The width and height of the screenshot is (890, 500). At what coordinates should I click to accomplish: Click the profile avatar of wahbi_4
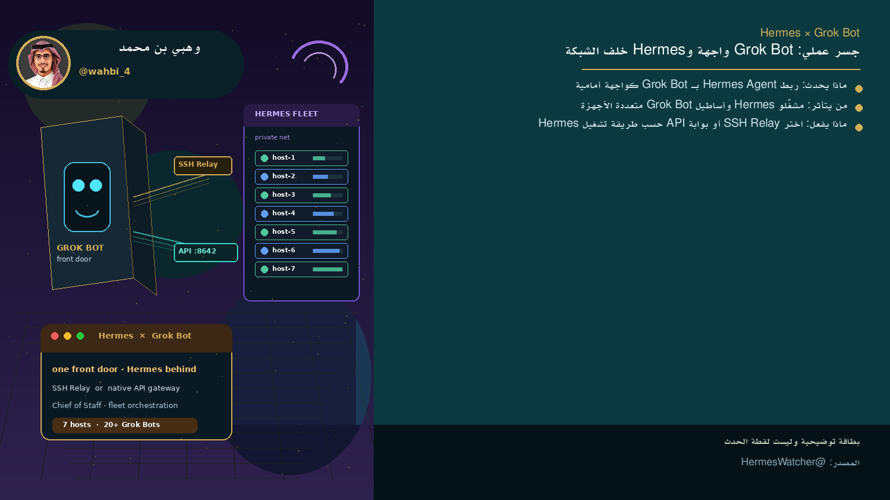[x=43, y=63]
